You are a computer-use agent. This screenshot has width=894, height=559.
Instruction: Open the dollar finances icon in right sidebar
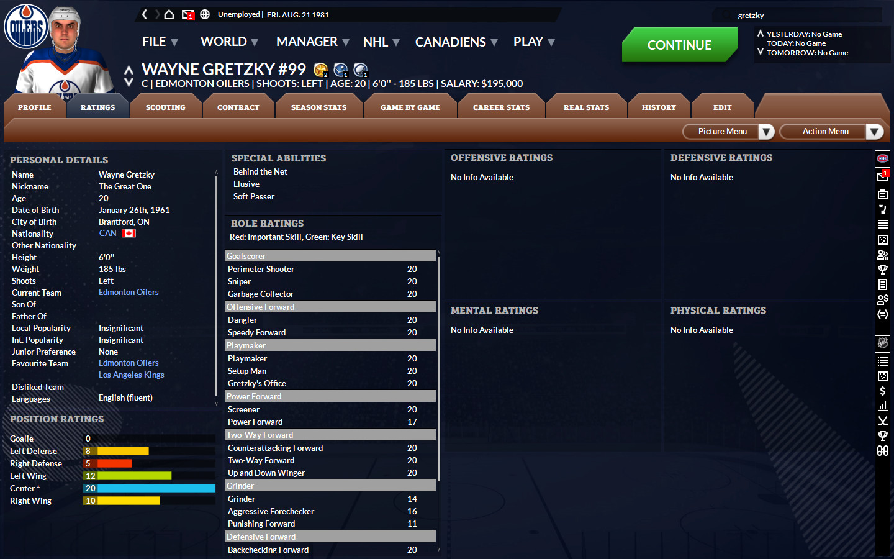[x=882, y=391]
